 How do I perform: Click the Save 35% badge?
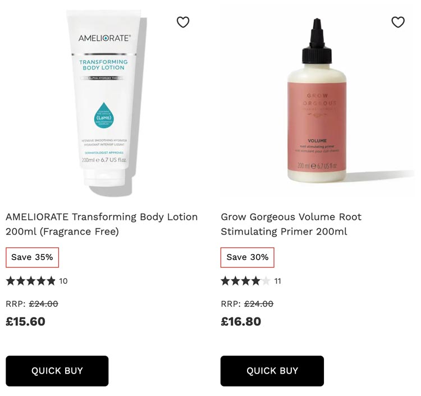point(32,257)
